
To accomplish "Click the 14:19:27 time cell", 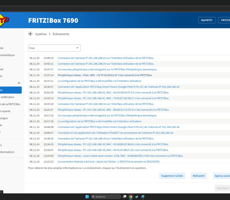I will tap(48, 109).
